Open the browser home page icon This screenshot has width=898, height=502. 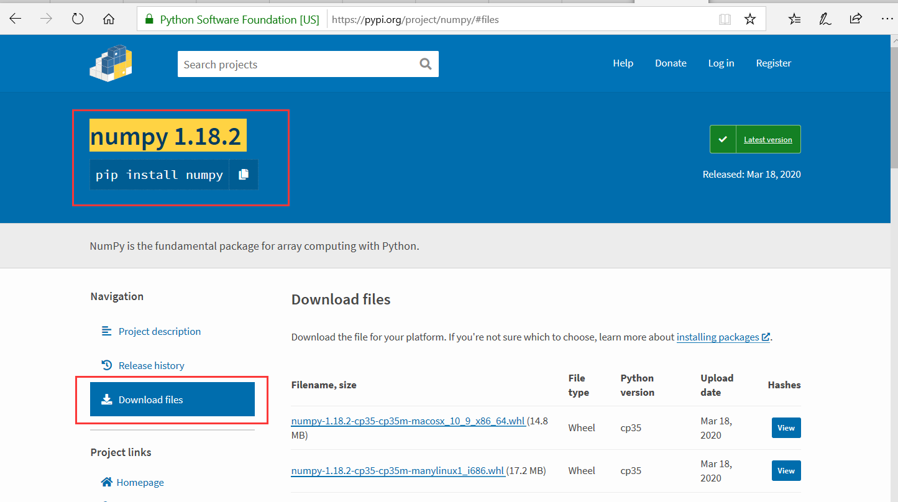click(x=109, y=19)
